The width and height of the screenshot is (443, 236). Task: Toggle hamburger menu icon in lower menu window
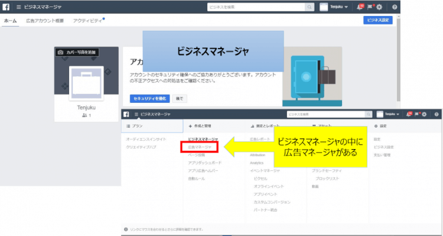(136, 114)
